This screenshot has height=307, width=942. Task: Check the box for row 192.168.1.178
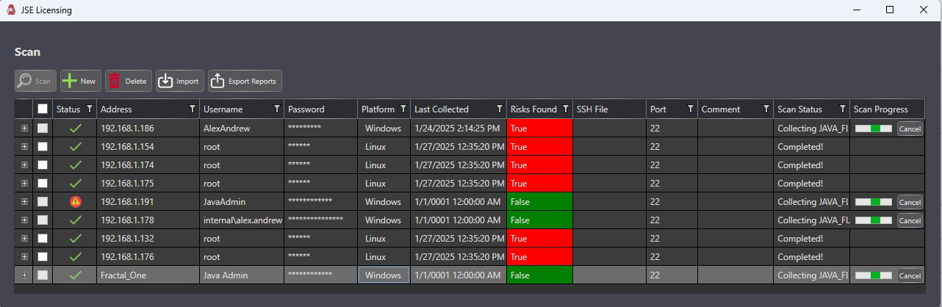43,220
